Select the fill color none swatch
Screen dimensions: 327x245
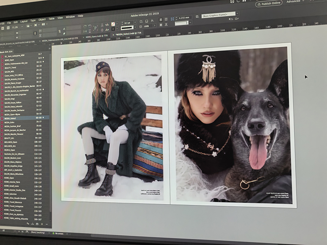(x=113, y=23)
